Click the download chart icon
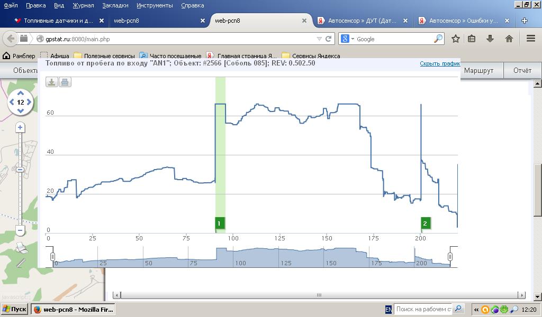 click(x=52, y=82)
